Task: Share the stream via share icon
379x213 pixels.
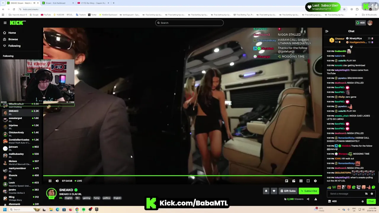Action: click(x=308, y=199)
